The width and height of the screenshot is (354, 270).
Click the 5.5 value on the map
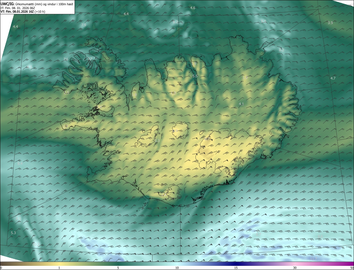tap(195, 76)
